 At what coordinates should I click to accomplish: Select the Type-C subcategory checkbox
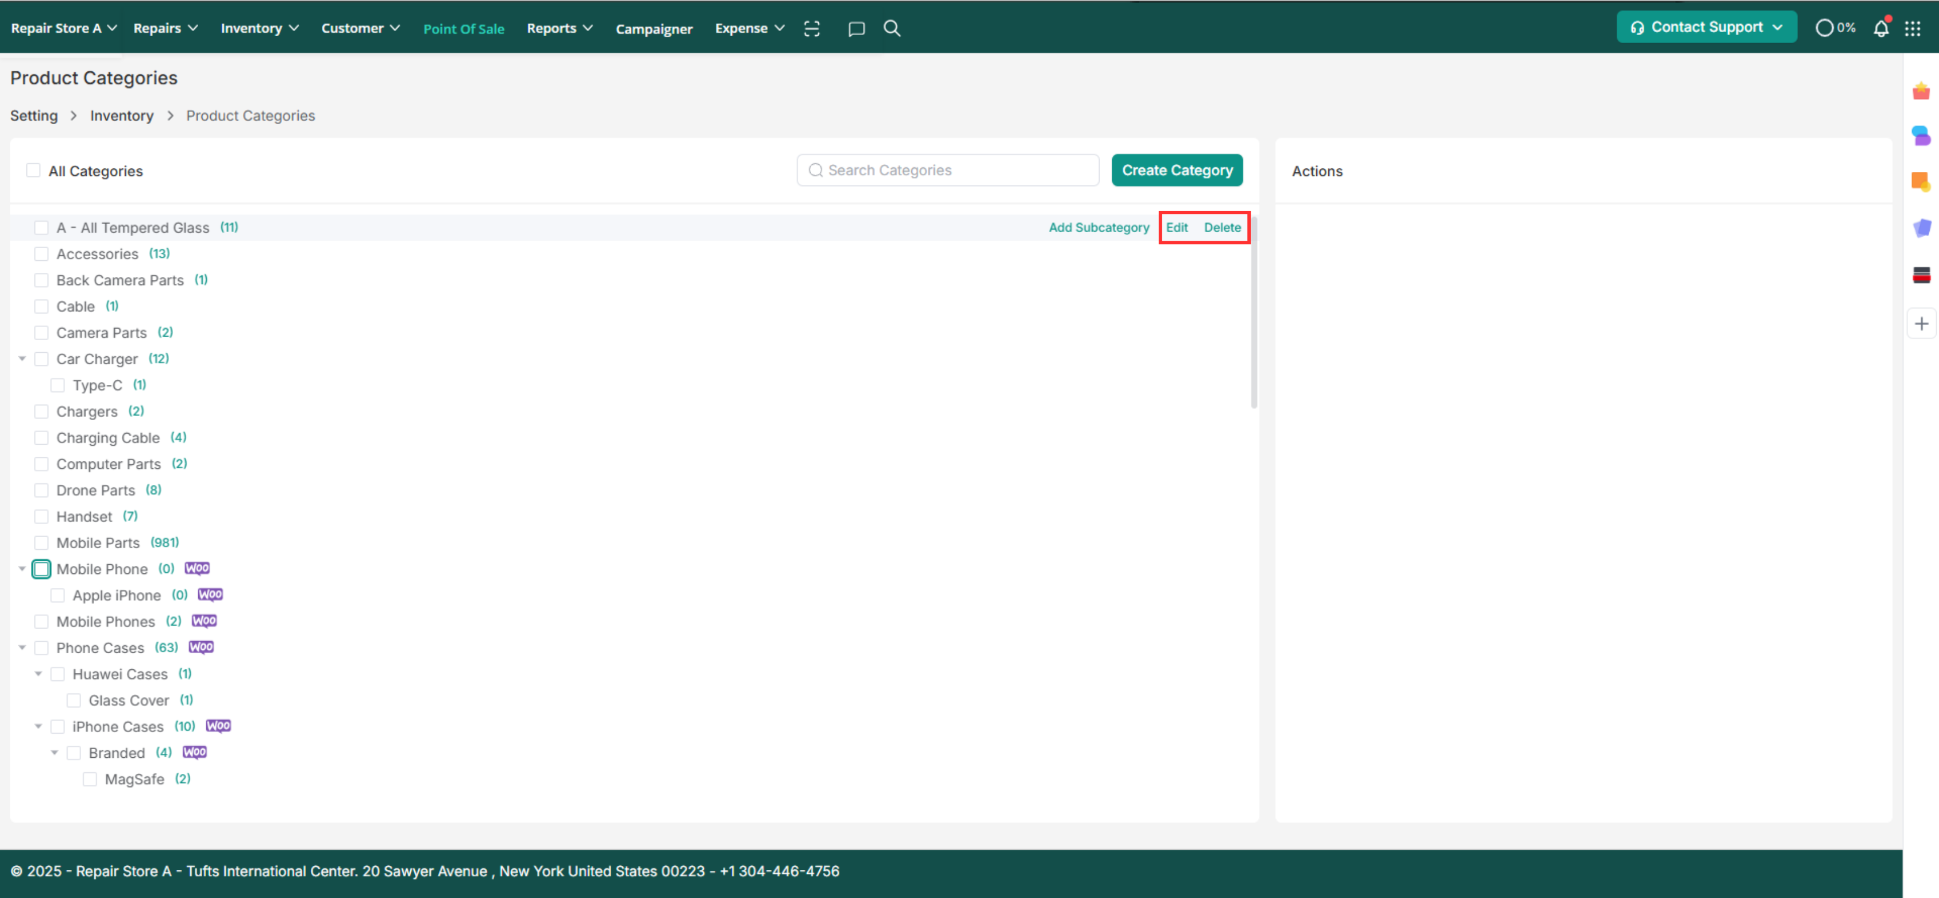coord(57,386)
